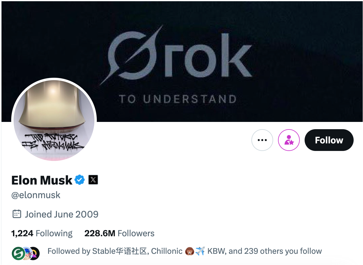
Task: Open the 228.6M Followers list
Action: click(x=119, y=233)
